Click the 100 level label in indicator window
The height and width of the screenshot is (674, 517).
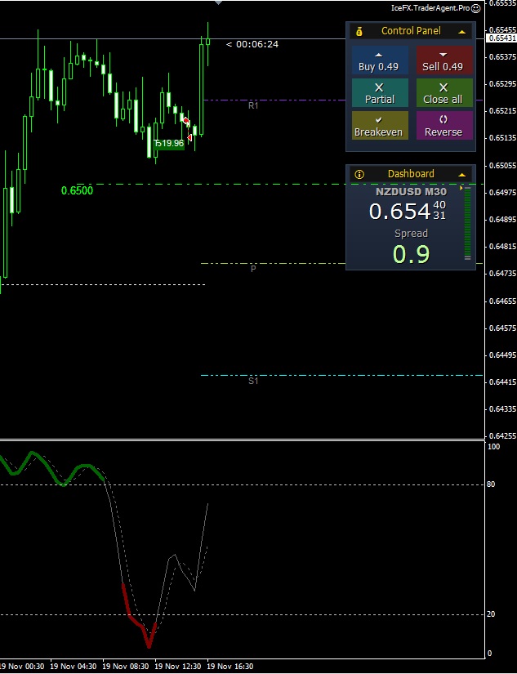[x=494, y=447]
